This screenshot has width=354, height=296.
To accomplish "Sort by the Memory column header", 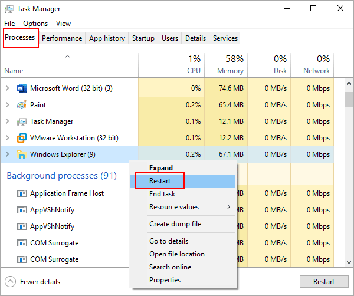I will point(226,65).
